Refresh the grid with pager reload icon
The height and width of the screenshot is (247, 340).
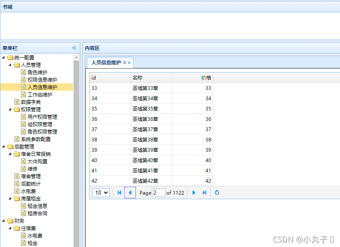217,193
